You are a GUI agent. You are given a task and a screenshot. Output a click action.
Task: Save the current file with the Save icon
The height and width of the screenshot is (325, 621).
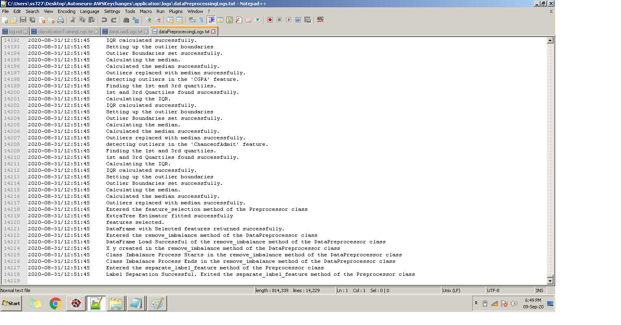(23, 20)
